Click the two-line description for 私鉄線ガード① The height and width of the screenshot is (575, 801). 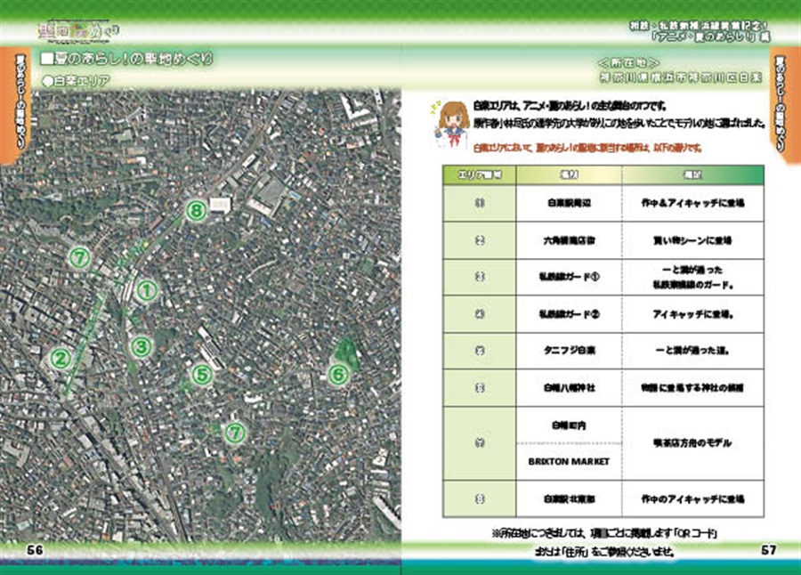[x=692, y=277]
